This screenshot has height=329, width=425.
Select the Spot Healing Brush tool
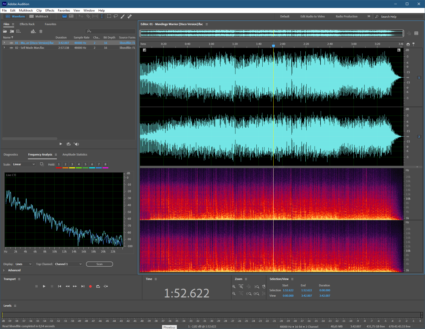[x=129, y=16]
